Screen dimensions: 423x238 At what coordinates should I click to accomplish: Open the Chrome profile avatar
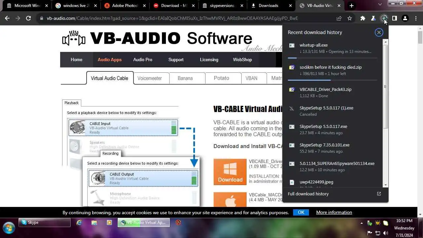click(405, 19)
